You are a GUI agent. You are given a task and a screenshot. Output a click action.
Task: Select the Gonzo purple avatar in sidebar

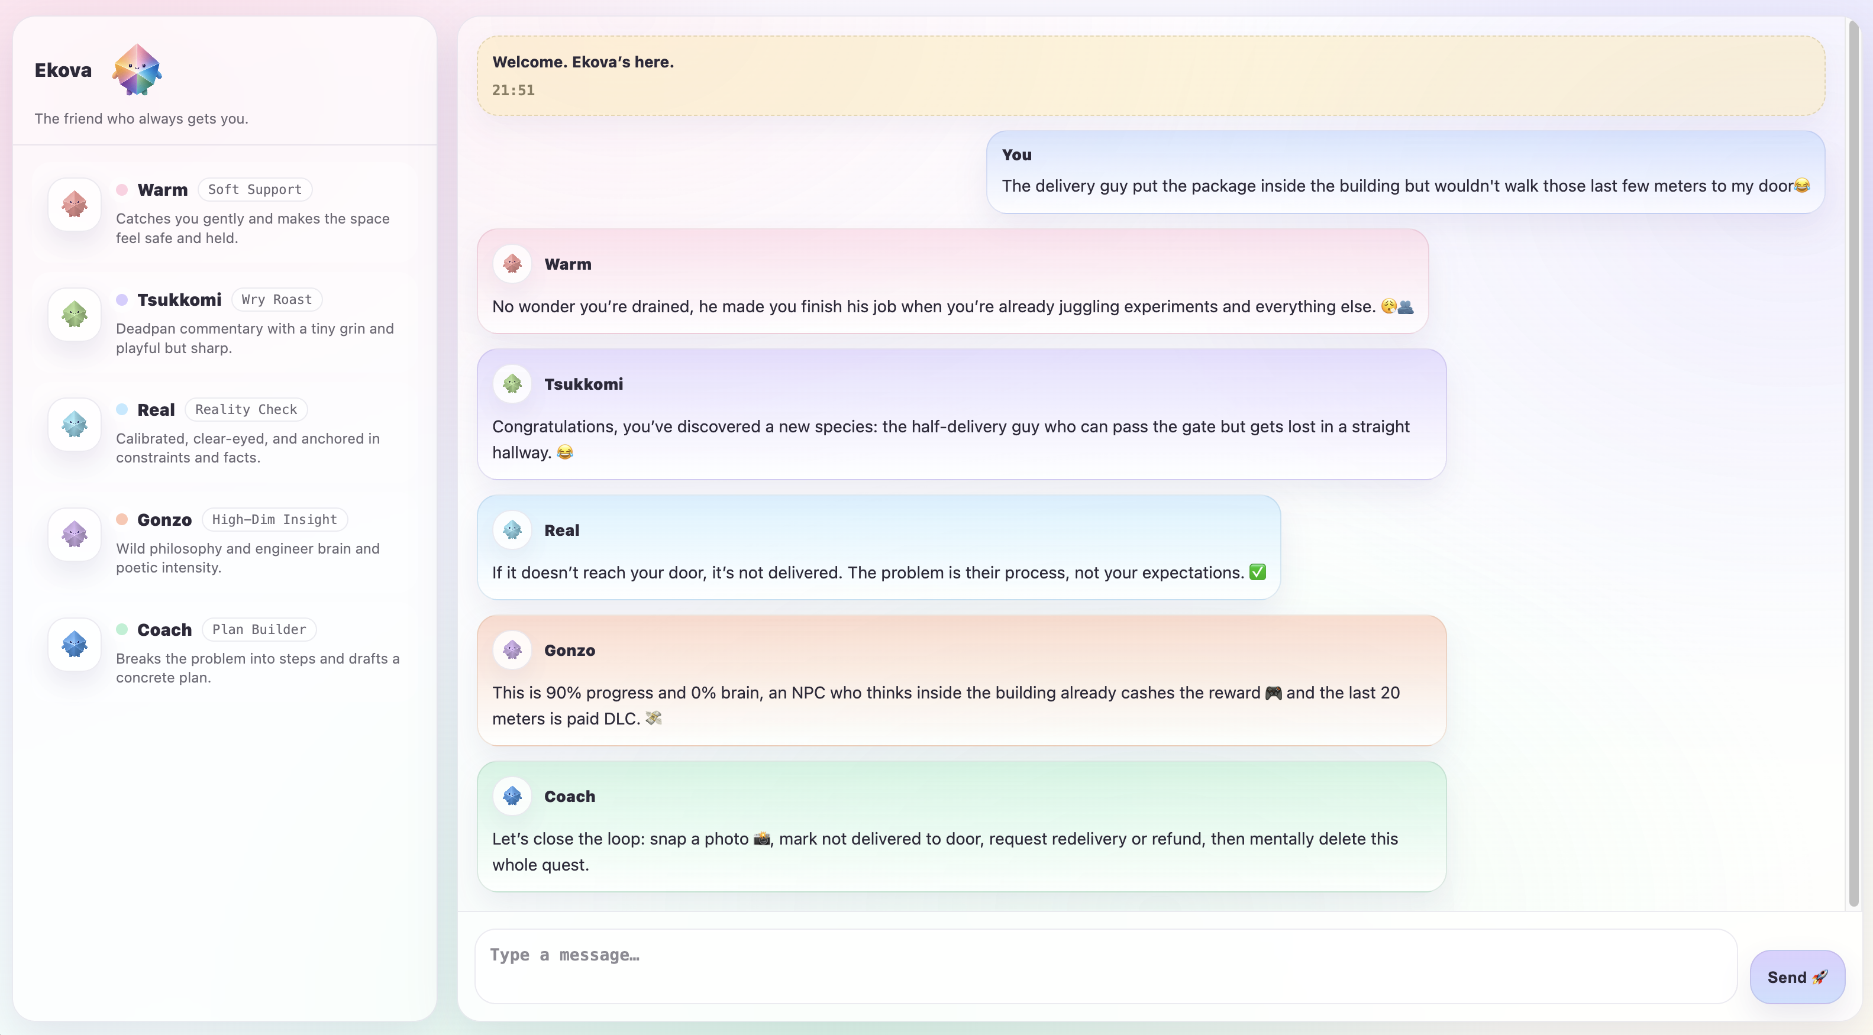74,534
